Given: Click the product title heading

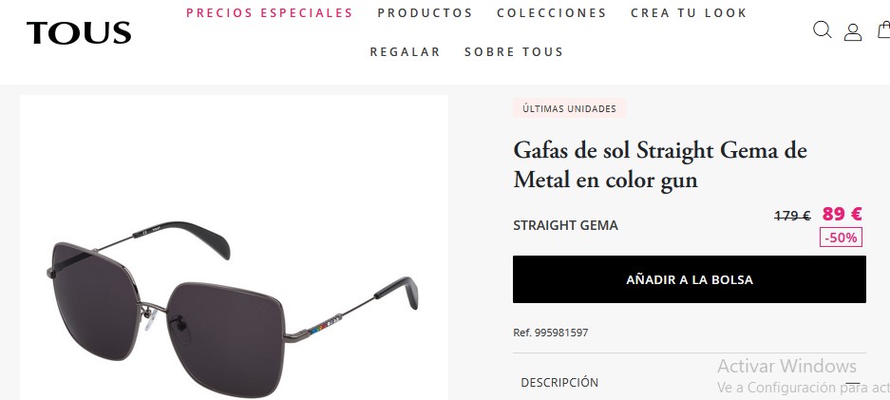Looking at the screenshot, I should [x=660, y=165].
